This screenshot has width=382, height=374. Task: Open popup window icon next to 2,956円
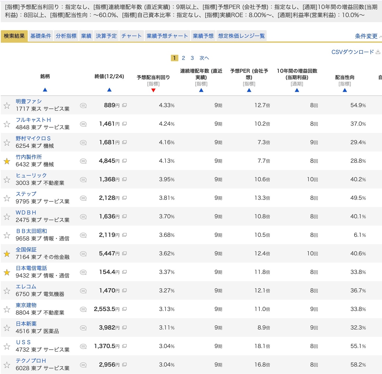coord(124,365)
